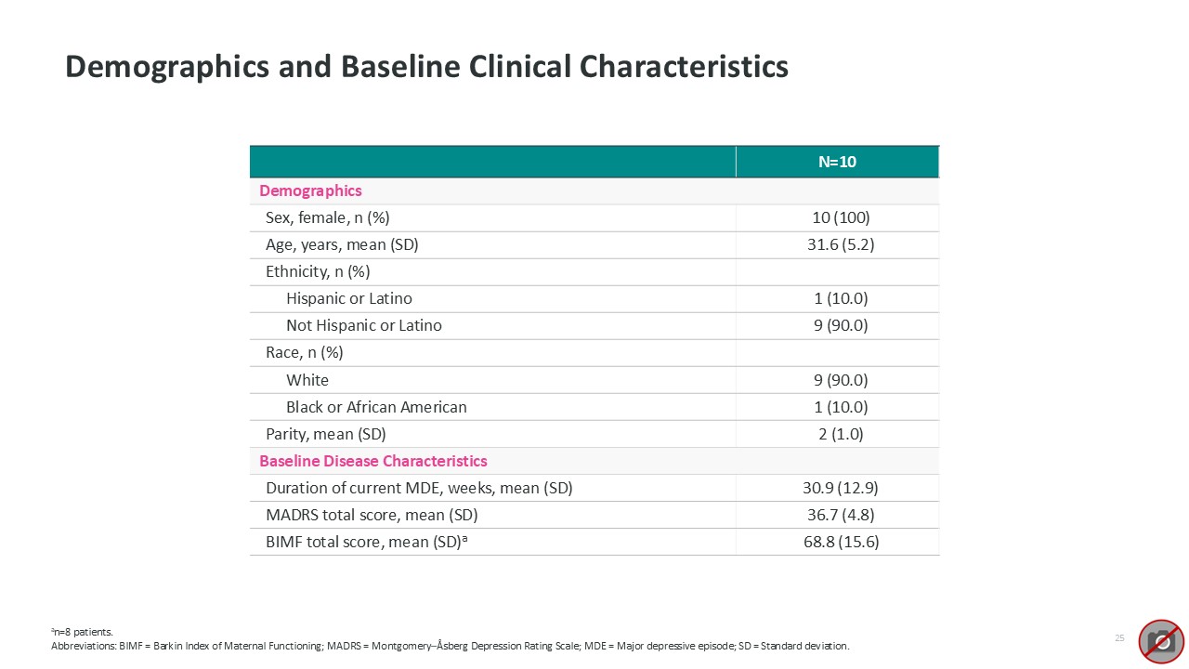Select the parity value 2 (1.0)
1189x669 pixels.
[837, 434]
